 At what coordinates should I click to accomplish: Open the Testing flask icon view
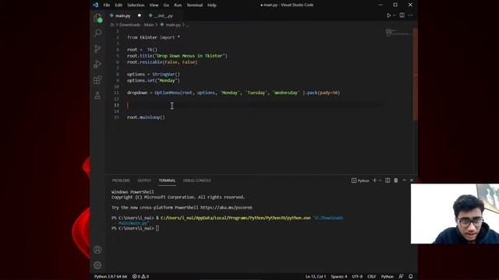tap(97, 95)
